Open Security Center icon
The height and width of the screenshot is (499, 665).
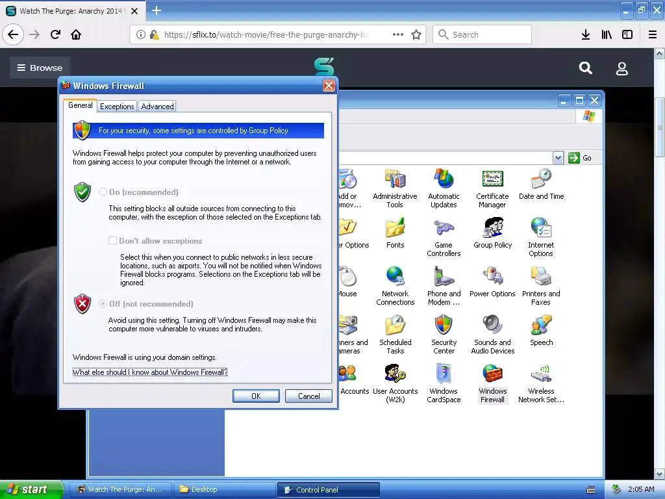tap(444, 335)
